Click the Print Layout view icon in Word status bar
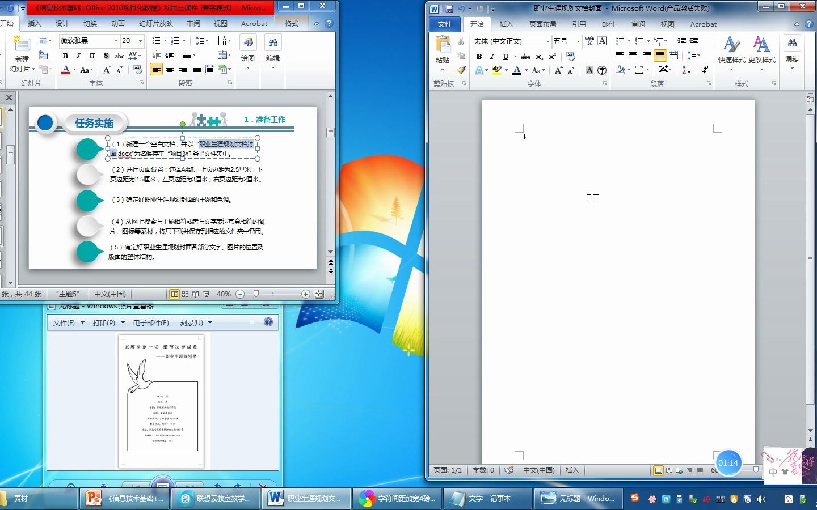Image resolution: width=817 pixels, height=510 pixels. tap(658, 470)
